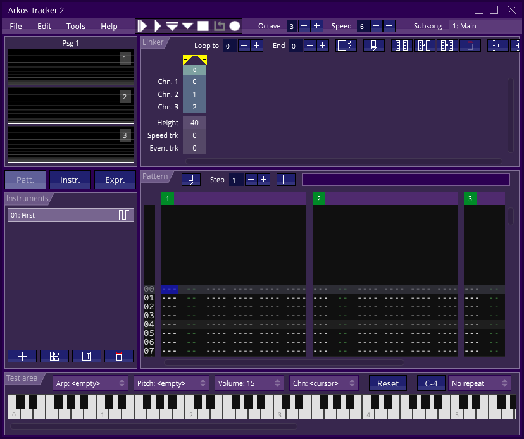Viewport: 524px width, 439px height.
Task: Switch to the Instr. tab
Action: [x=70, y=180]
